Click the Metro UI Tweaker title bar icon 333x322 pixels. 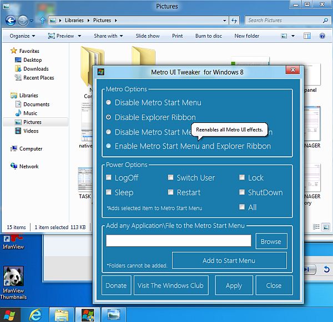(100, 72)
